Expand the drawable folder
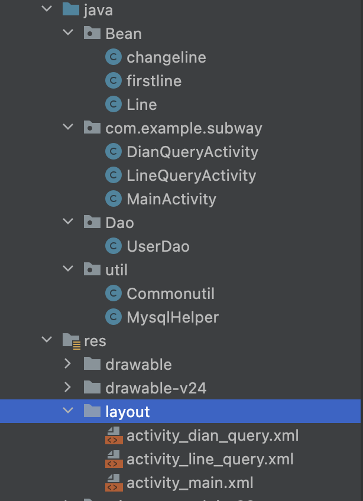 pos(68,364)
